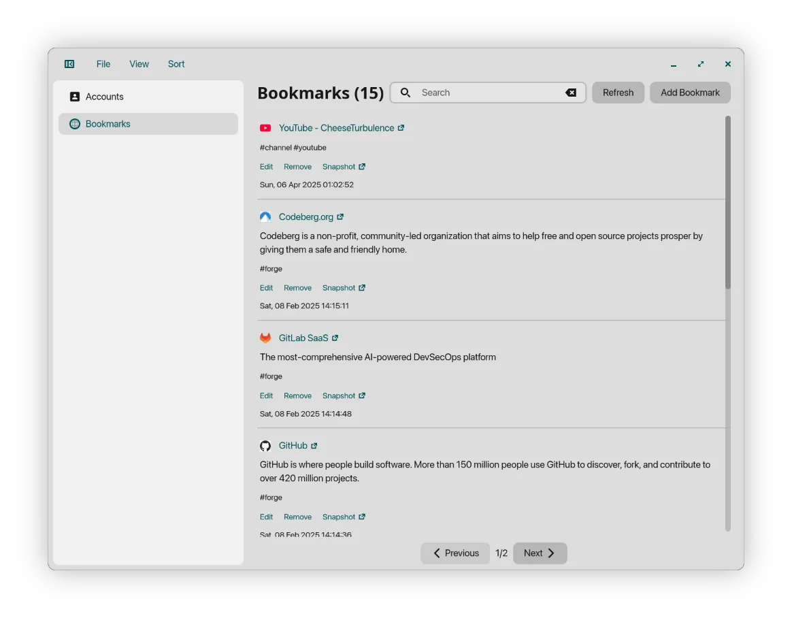
Task: Click external link icon next to CheeseTurbulence
Action: (401, 128)
